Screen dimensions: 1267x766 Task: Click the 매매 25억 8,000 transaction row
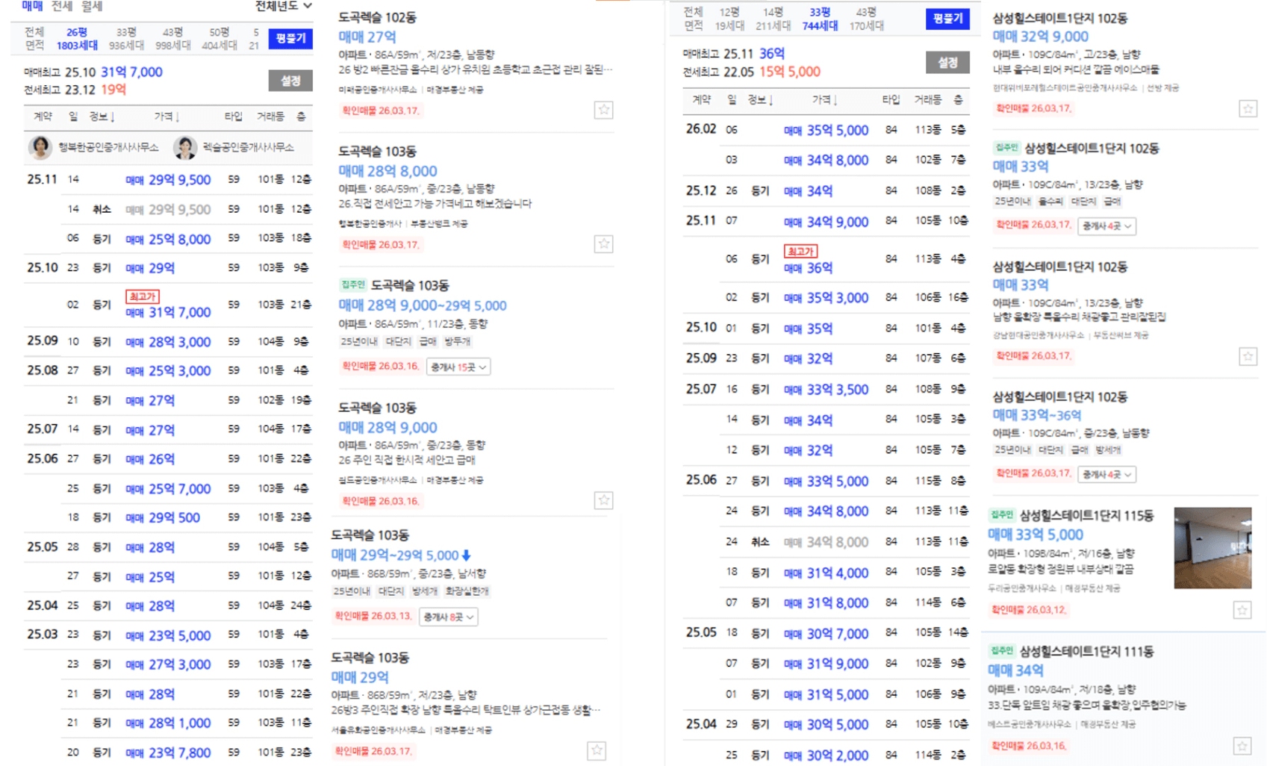point(168,239)
